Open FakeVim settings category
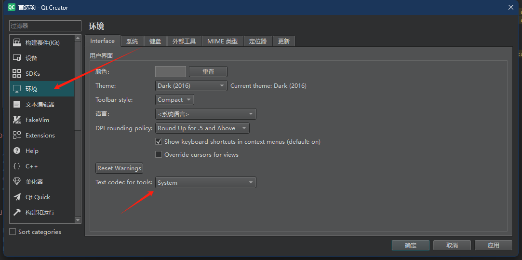This screenshot has height=260, width=522. coord(42,120)
